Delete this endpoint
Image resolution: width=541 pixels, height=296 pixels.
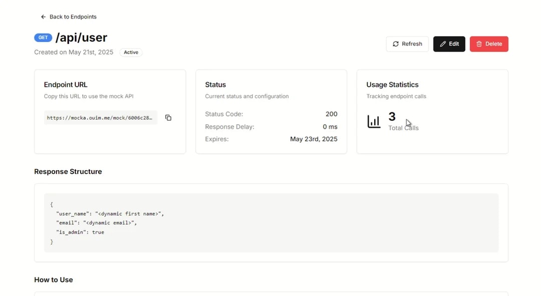point(489,44)
